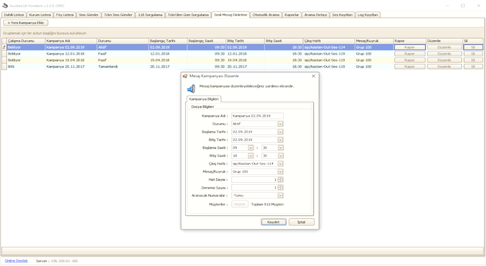Open the Ses Kayıtları tab
The width and height of the screenshot is (486, 266).
(x=343, y=15)
